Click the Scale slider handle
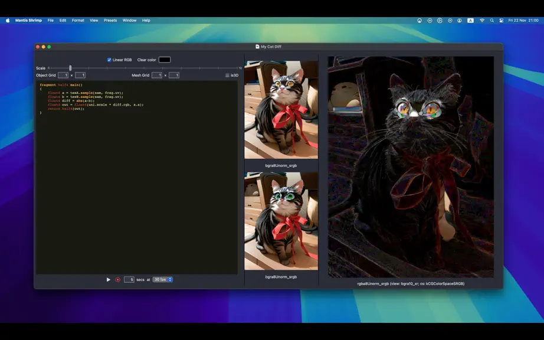Viewport: 544px width, 340px height. tap(70, 68)
